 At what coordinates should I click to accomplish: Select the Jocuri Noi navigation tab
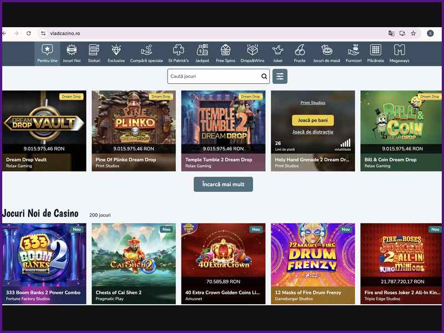[72, 49]
